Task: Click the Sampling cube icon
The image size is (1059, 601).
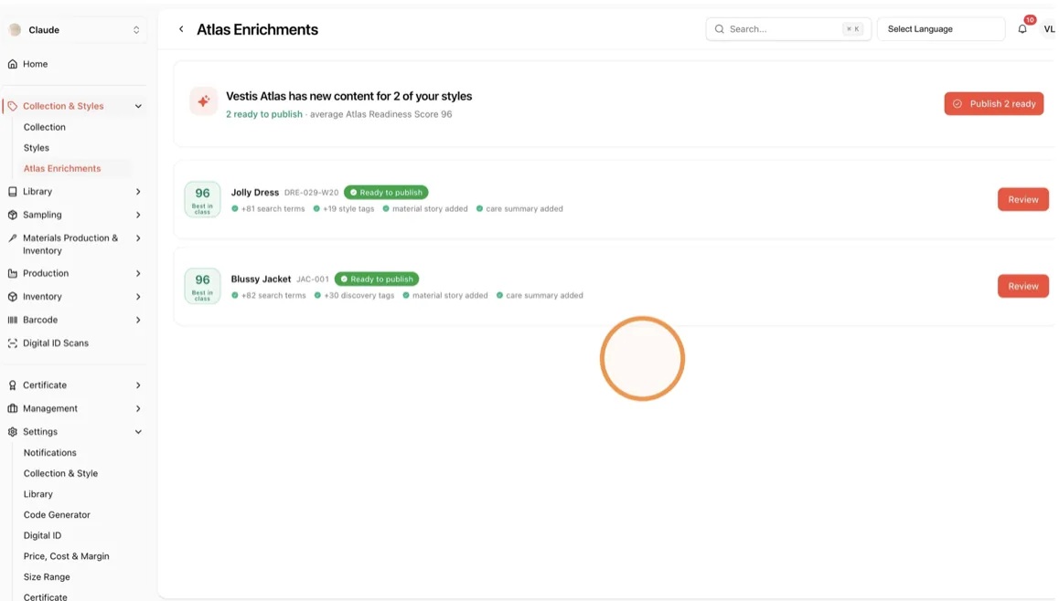Action: [12, 215]
